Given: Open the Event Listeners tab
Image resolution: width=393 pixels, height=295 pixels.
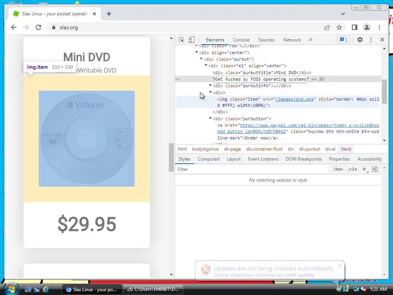Looking at the screenshot, I should tap(263, 159).
